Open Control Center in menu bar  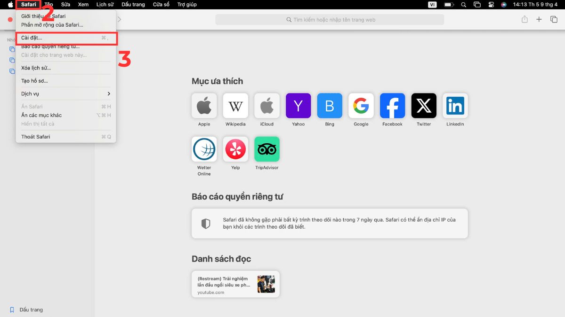[x=491, y=4]
